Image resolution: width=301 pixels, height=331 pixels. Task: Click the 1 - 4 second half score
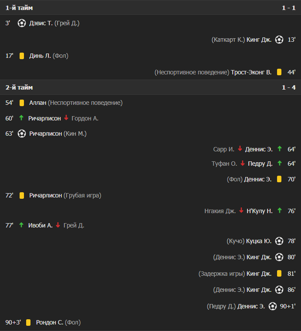click(x=288, y=87)
